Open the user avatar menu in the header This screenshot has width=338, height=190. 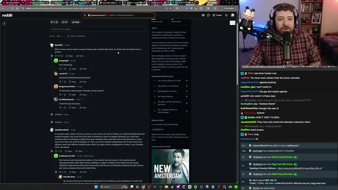point(233,15)
